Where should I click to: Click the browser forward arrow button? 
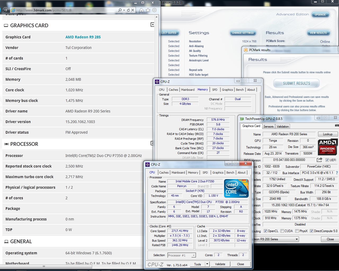6,10
